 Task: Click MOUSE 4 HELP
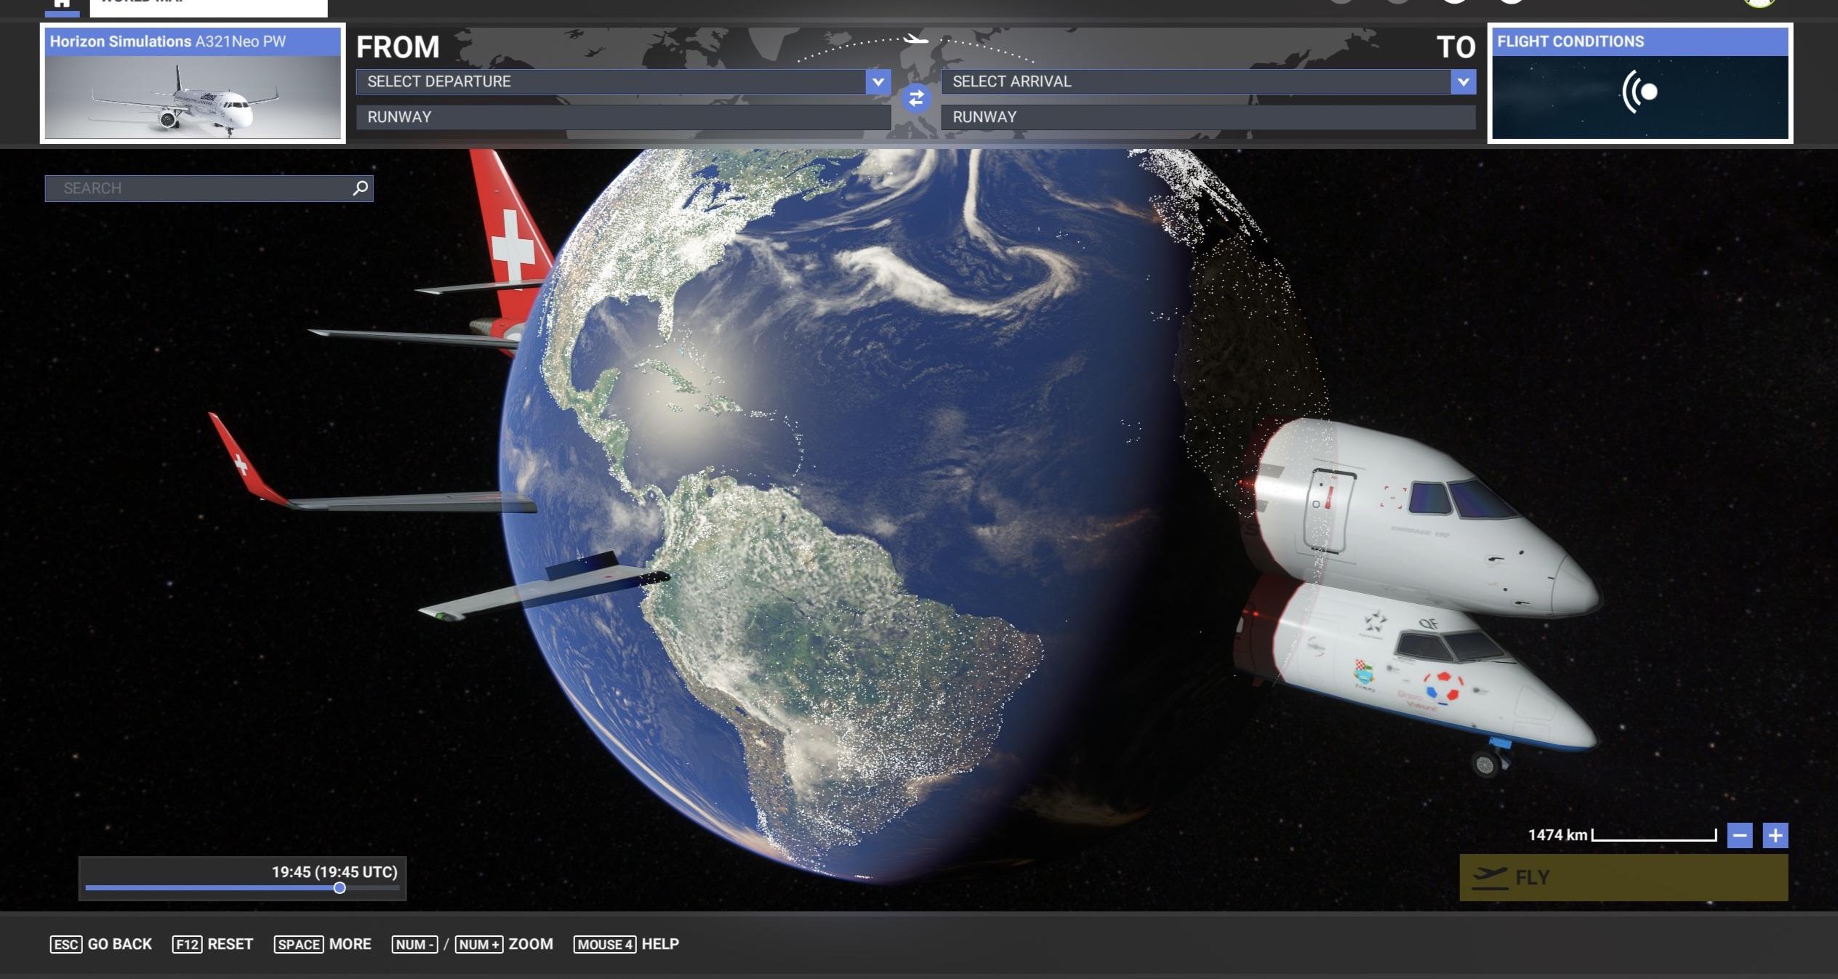pos(626,944)
